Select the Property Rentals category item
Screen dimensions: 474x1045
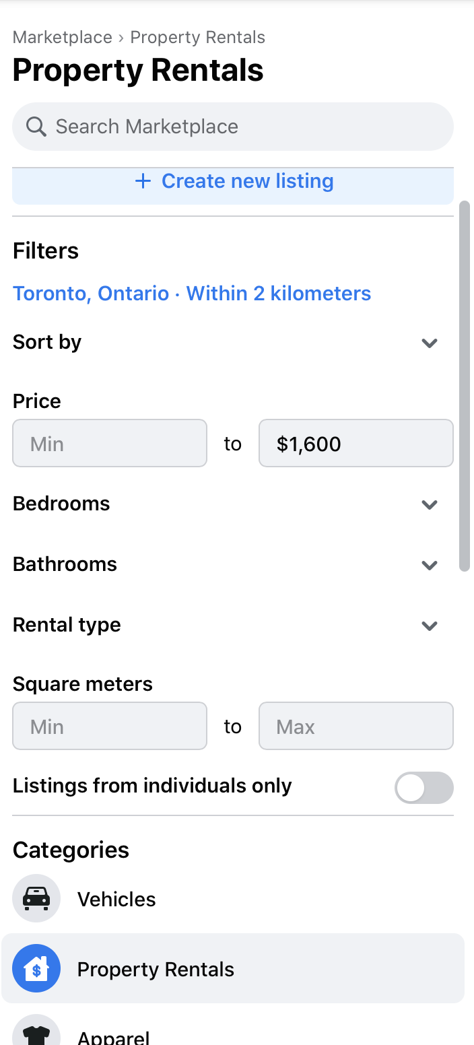click(233, 968)
